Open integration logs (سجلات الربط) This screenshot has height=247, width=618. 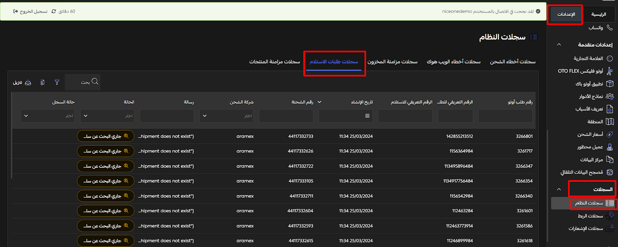(596, 216)
